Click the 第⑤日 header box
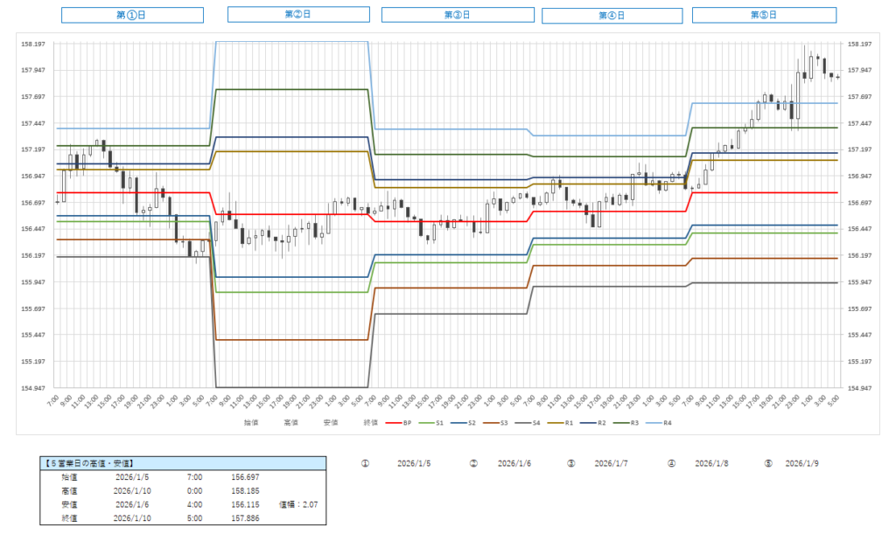 (x=764, y=15)
